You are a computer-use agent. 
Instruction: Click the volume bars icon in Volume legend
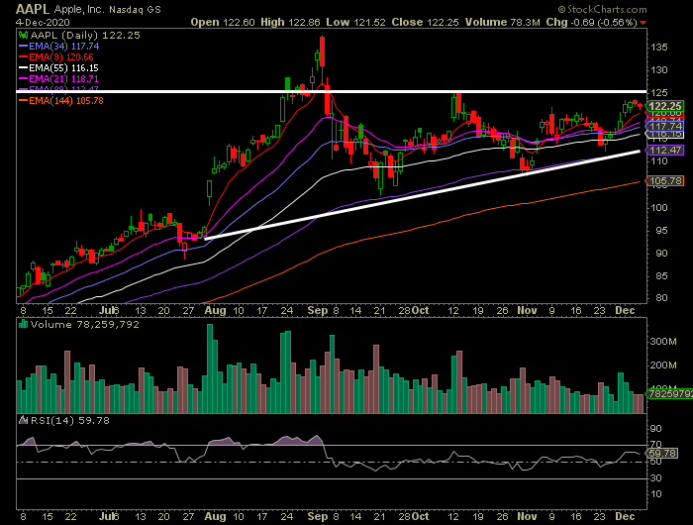23,324
